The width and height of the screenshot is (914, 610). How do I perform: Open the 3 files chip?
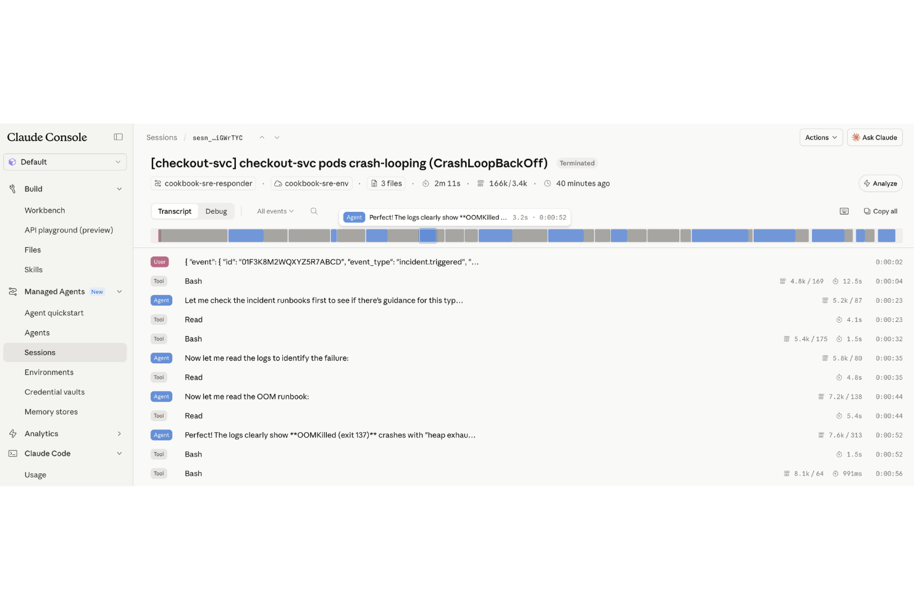[387, 184]
